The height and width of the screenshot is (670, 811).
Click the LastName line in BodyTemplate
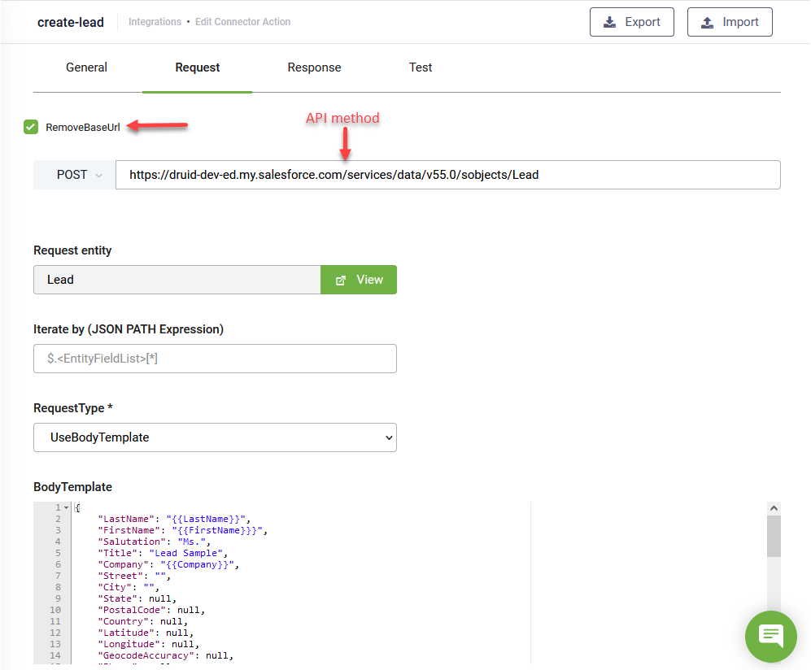point(174,519)
